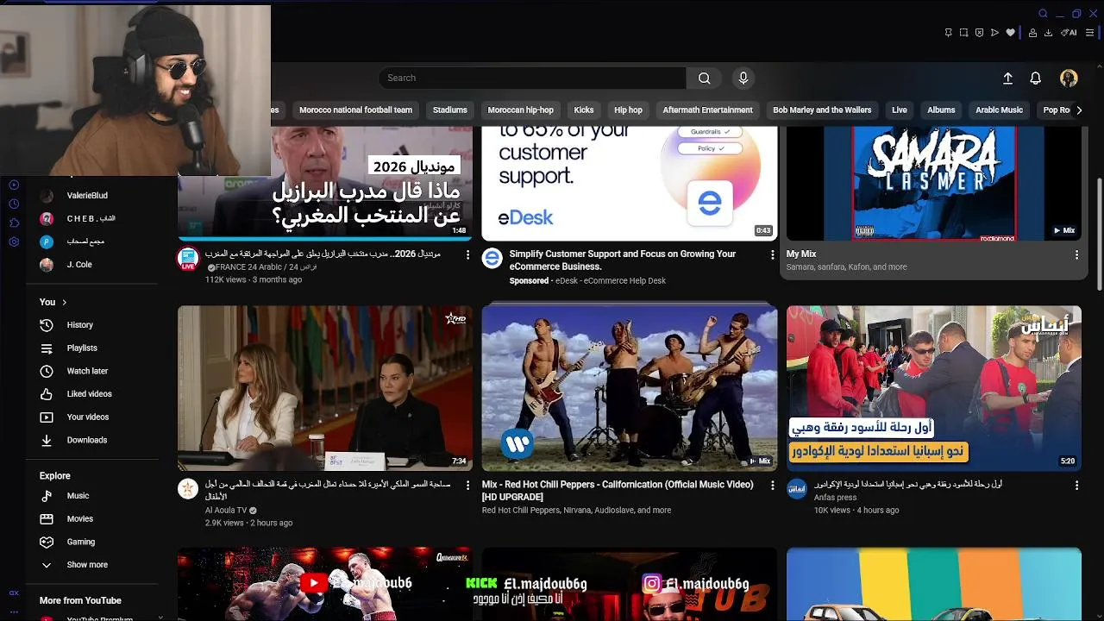Click the eDesk advertiser avatar icon

tap(492, 258)
